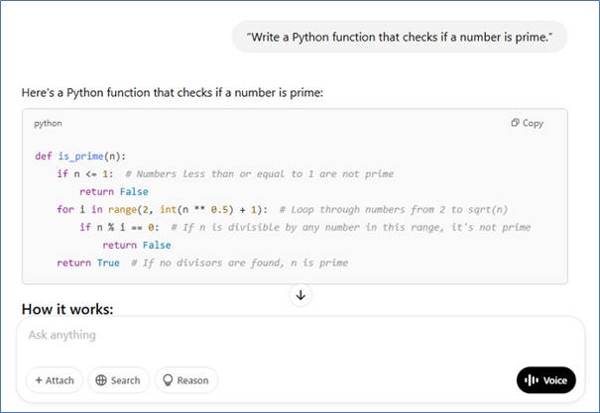Start Voice mode with the waveform button
Viewport: 600px width, 413px height.
[x=545, y=380]
